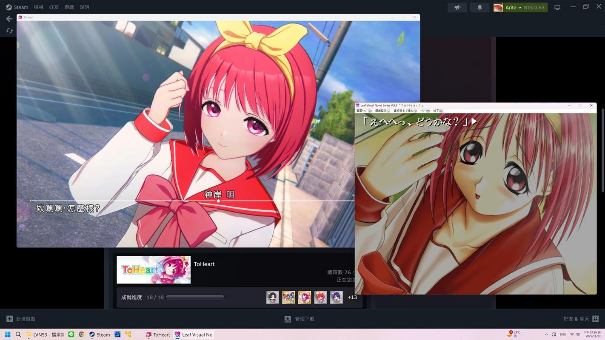Click the last visible achievement badge
The height and width of the screenshot is (340, 605).
point(337,297)
